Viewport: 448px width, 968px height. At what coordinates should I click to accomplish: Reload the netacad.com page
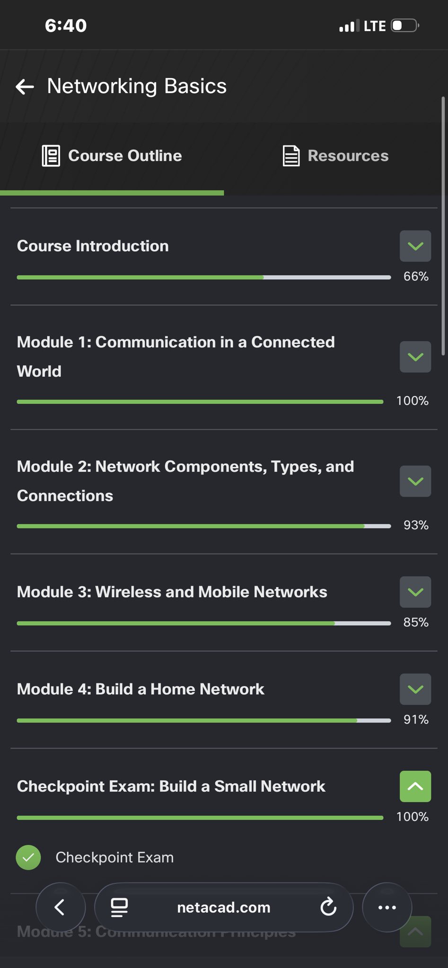point(328,907)
